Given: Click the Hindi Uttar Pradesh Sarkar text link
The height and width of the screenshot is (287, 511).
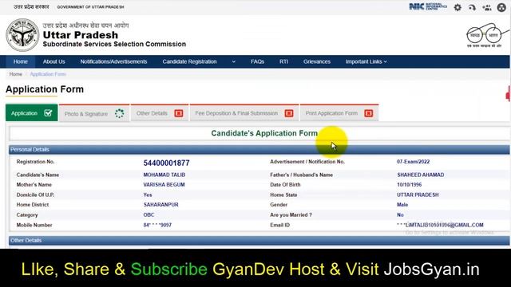Looking at the screenshot, I should click(31, 7).
